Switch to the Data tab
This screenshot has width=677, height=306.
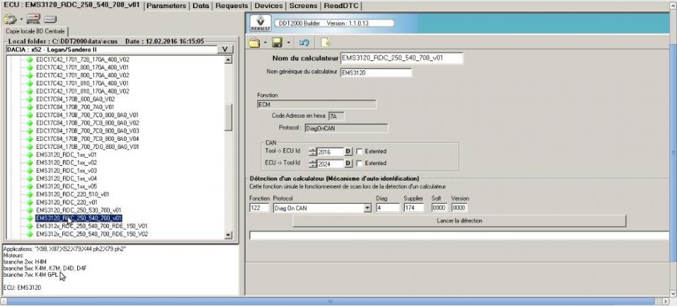point(201,5)
